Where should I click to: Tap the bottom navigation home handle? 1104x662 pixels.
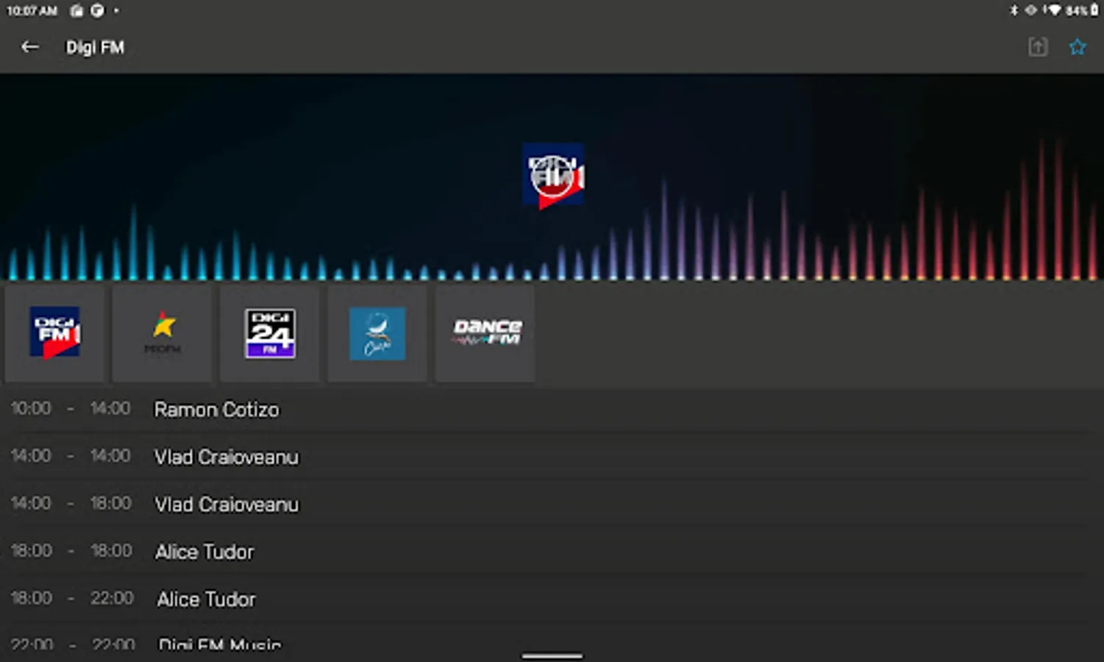552,655
